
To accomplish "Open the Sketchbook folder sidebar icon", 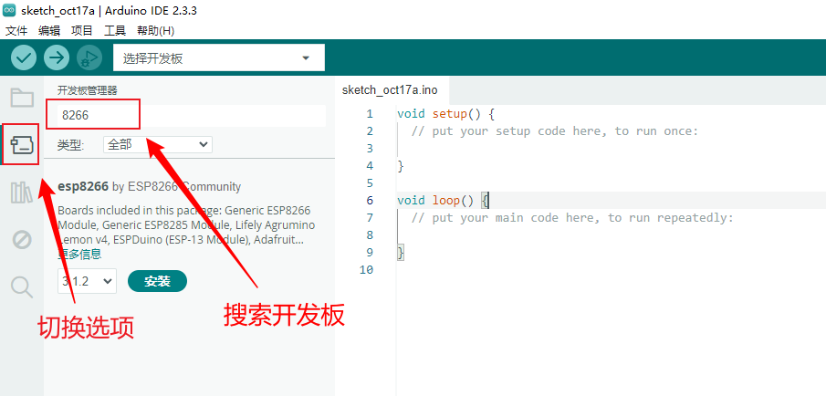I will (x=22, y=98).
